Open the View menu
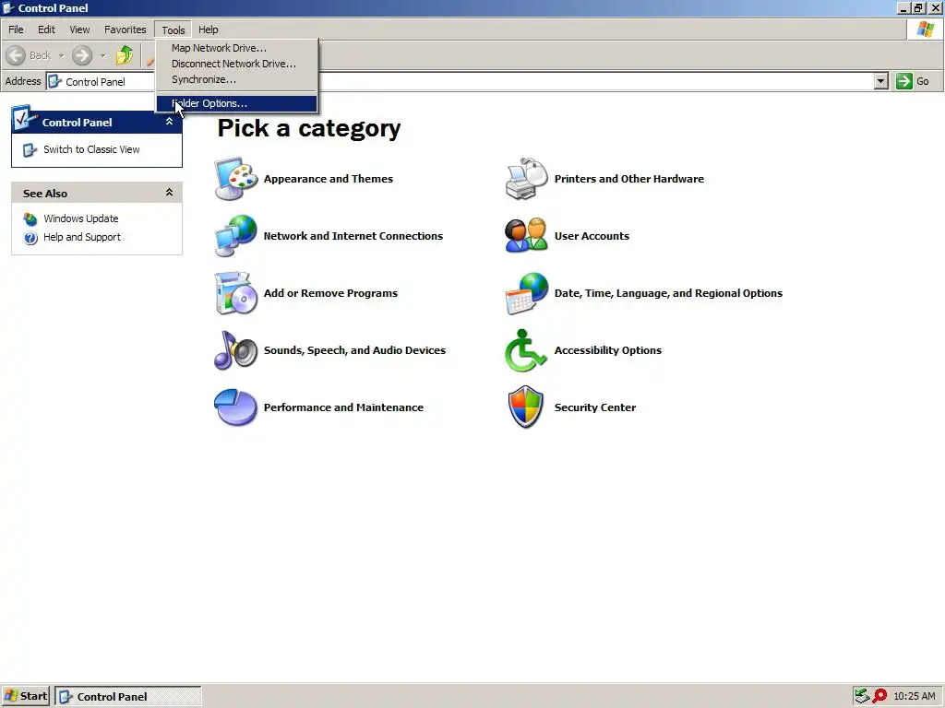The height and width of the screenshot is (708, 945). pyautogui.click(x=79, y=29)
